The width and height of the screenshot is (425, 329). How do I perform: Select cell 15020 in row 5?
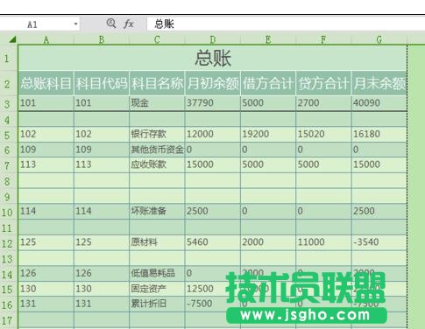pyautogui.click(x=323, y=134)
